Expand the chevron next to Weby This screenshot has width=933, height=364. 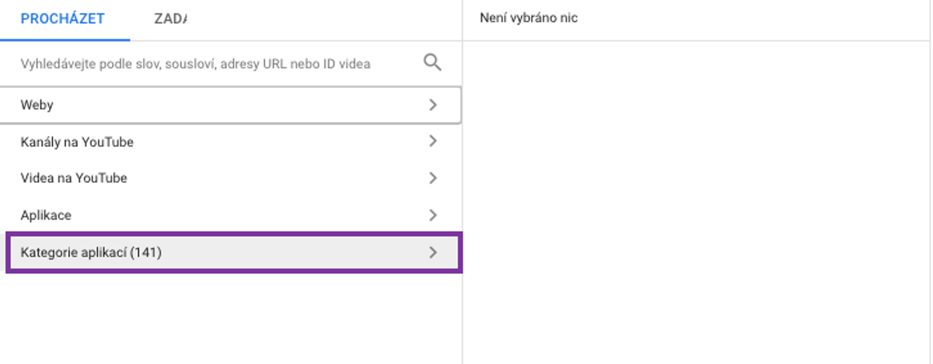point(434,105)
